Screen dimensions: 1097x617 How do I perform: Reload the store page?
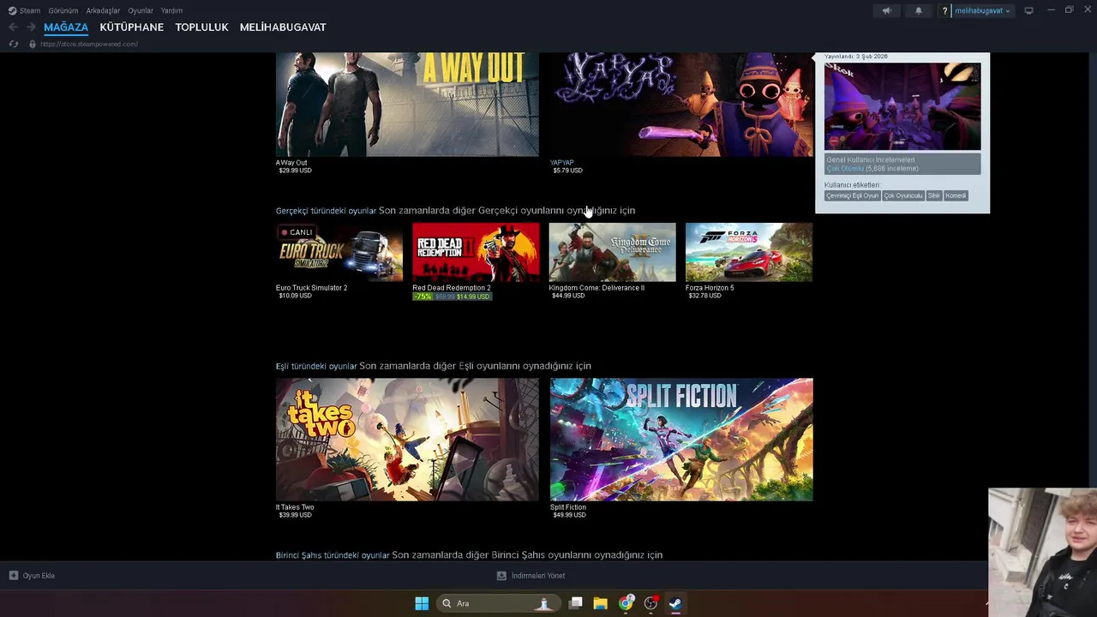click(13, 44)
